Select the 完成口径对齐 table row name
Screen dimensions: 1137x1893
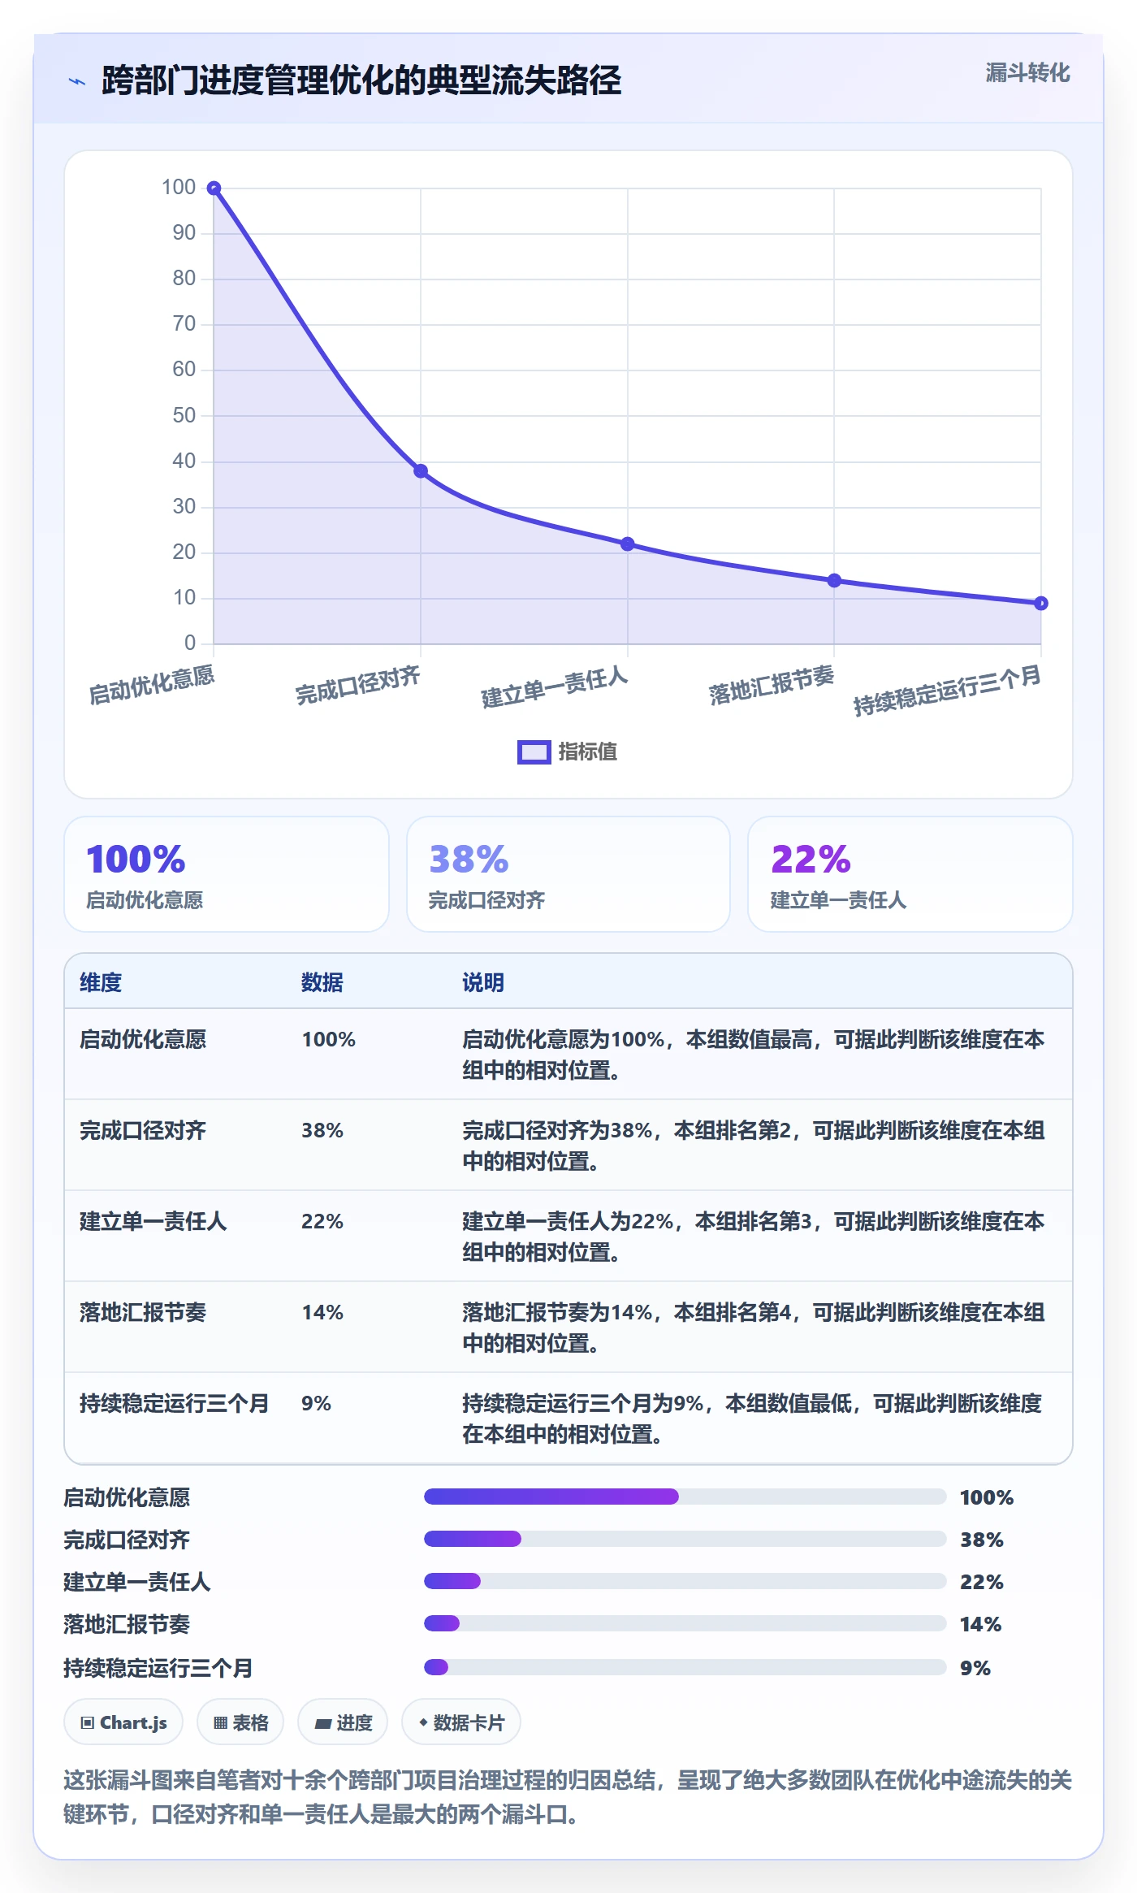click(143, 1130)
